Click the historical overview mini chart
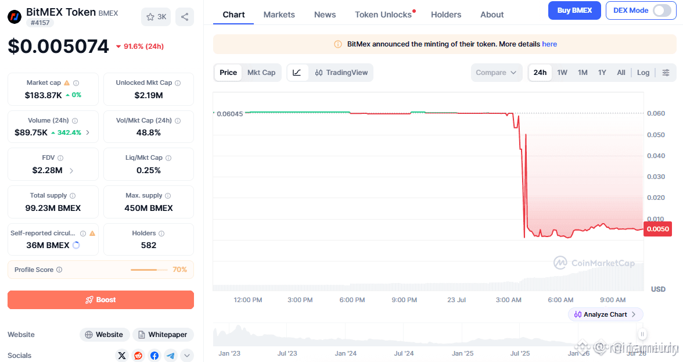This screenshot has width=683, height=362. tap(428, 335)
